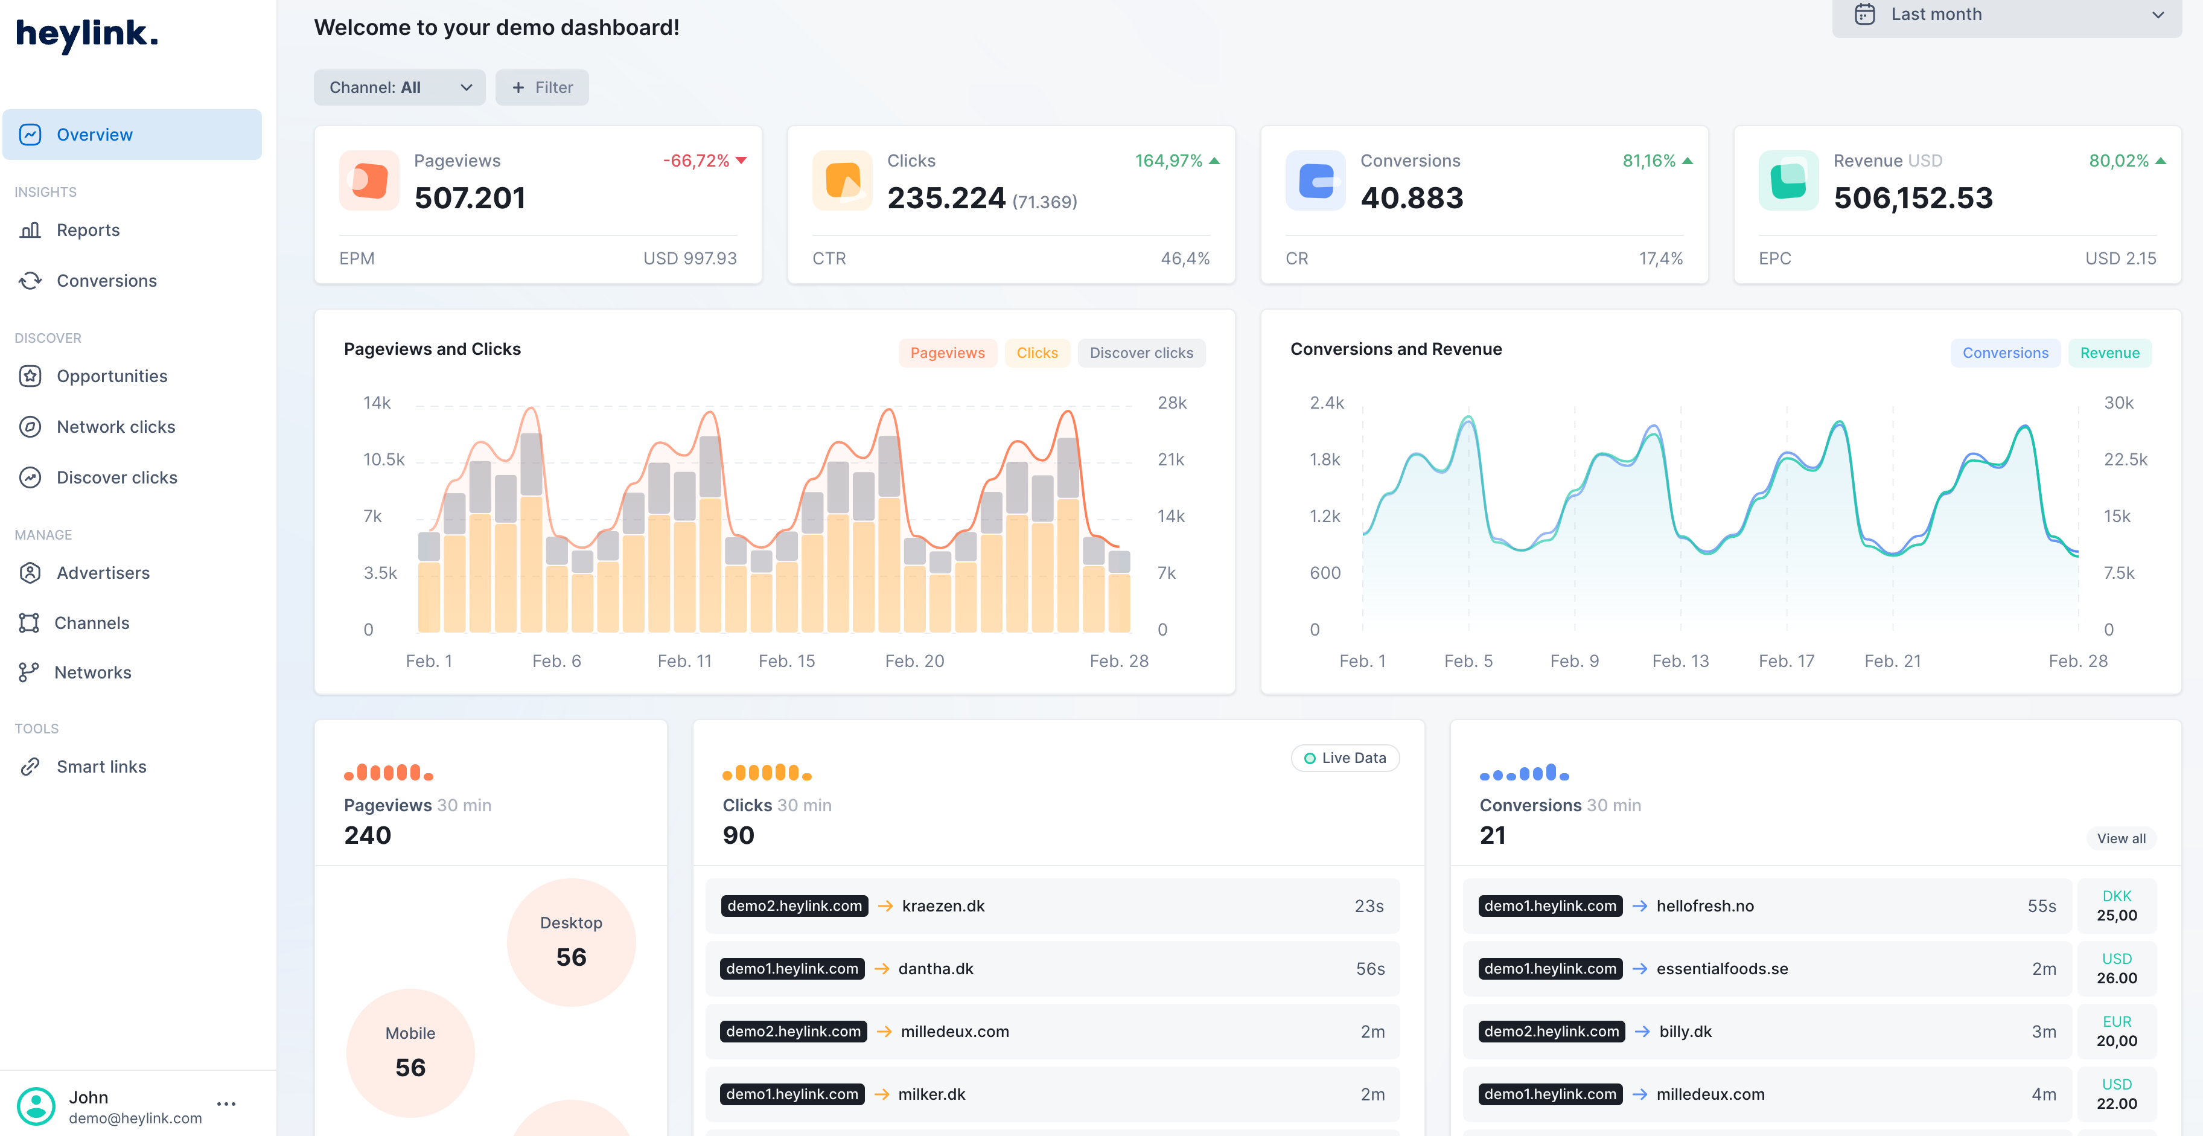Click the Desktop pageviews bubble
2203x1136 pixels.
572,942
